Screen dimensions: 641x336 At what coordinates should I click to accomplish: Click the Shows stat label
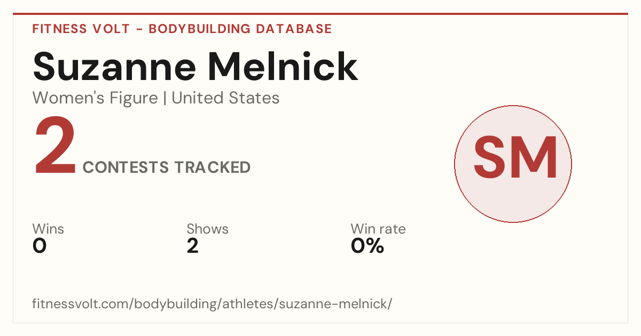(x=207, y=229)
